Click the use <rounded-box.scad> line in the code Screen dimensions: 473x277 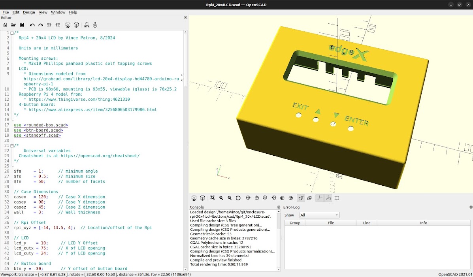coord(41,125)
